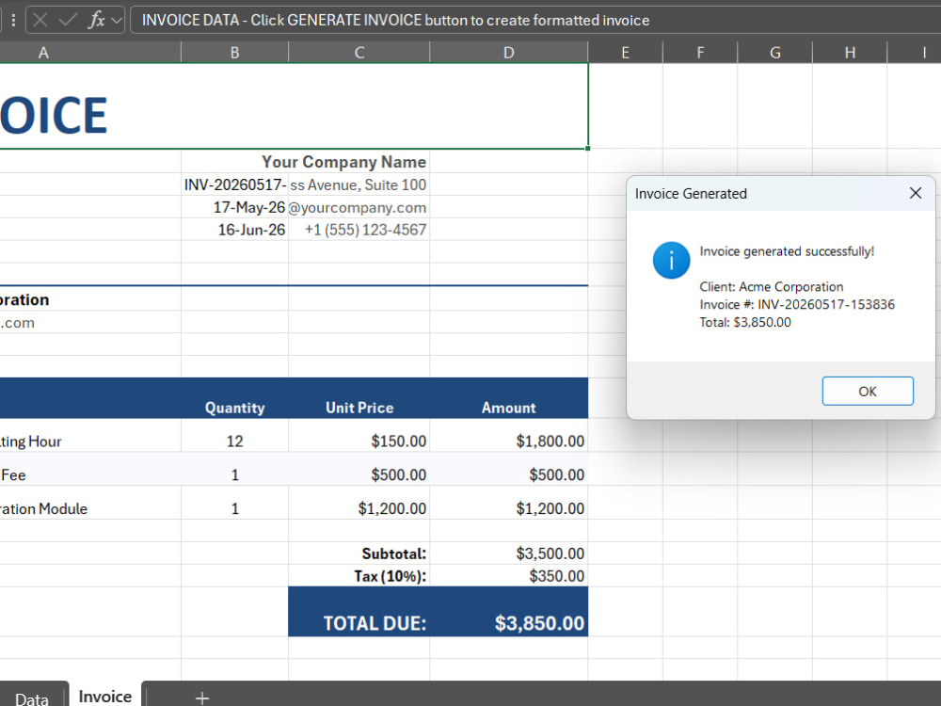Click the email cell '@yourcompany.com'

click(359, 207)
